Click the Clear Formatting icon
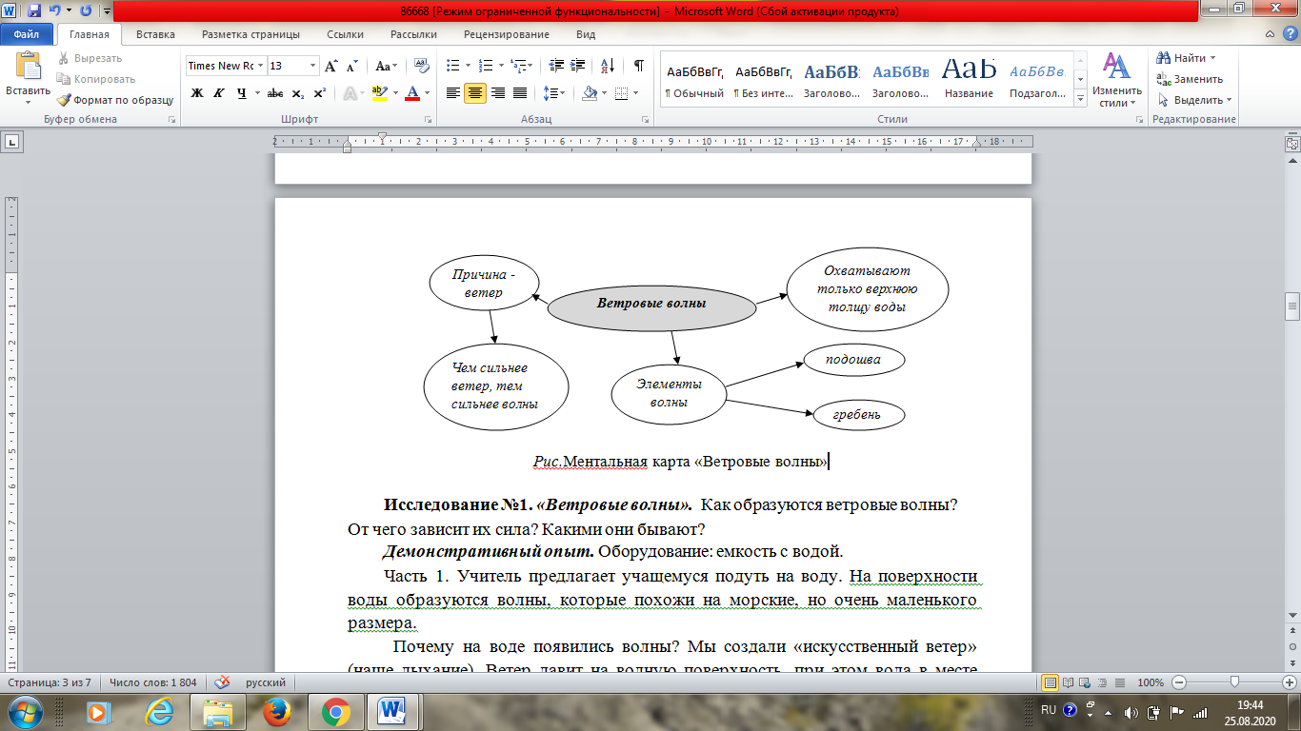Image resolution: width=1301 pixels, height=731 pixels. (x=421, y=67)
